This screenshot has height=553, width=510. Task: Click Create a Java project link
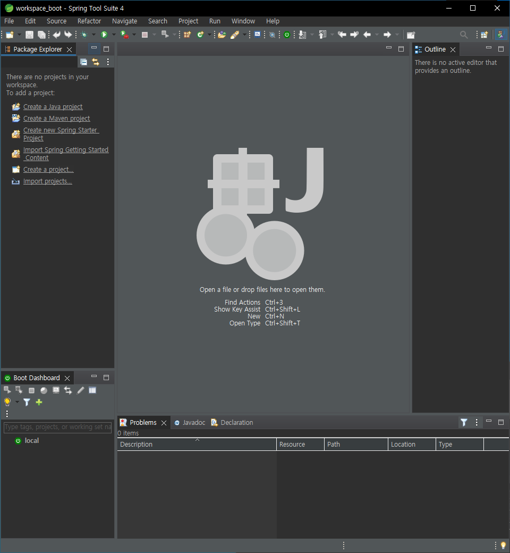tap(53, 106)
